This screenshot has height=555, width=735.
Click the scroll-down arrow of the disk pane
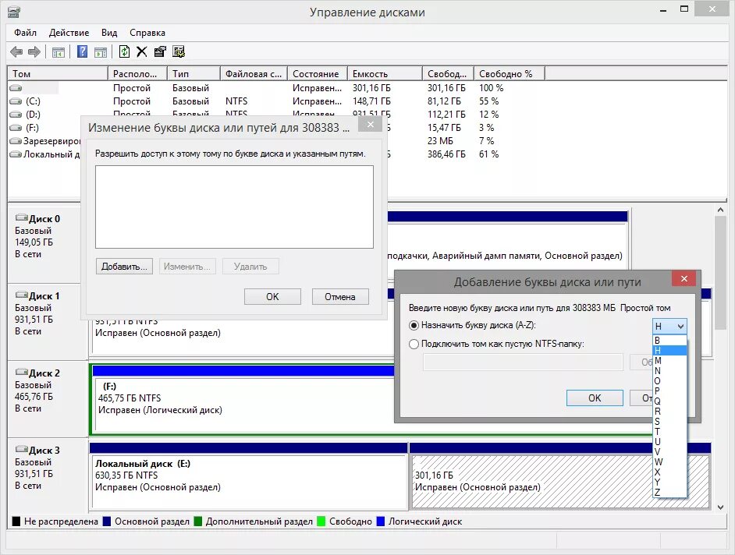720,507
